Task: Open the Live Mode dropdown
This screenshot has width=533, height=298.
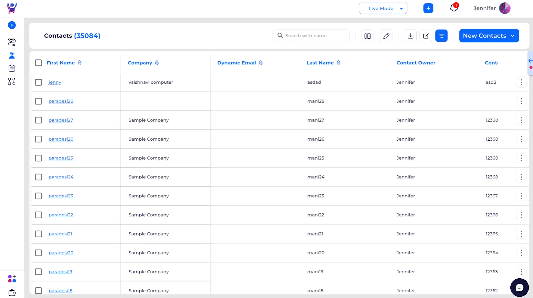Action: click(x=383, y=8)
